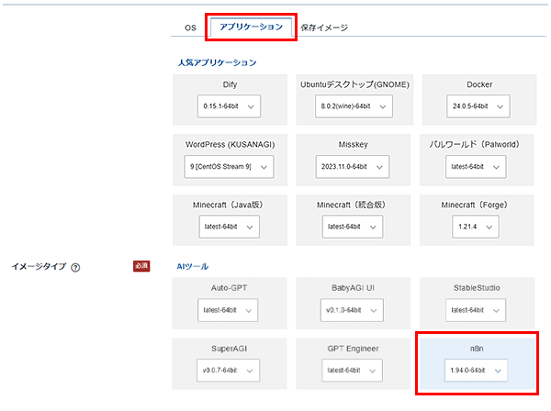Select the SuperAGI card title

[229, 349]
